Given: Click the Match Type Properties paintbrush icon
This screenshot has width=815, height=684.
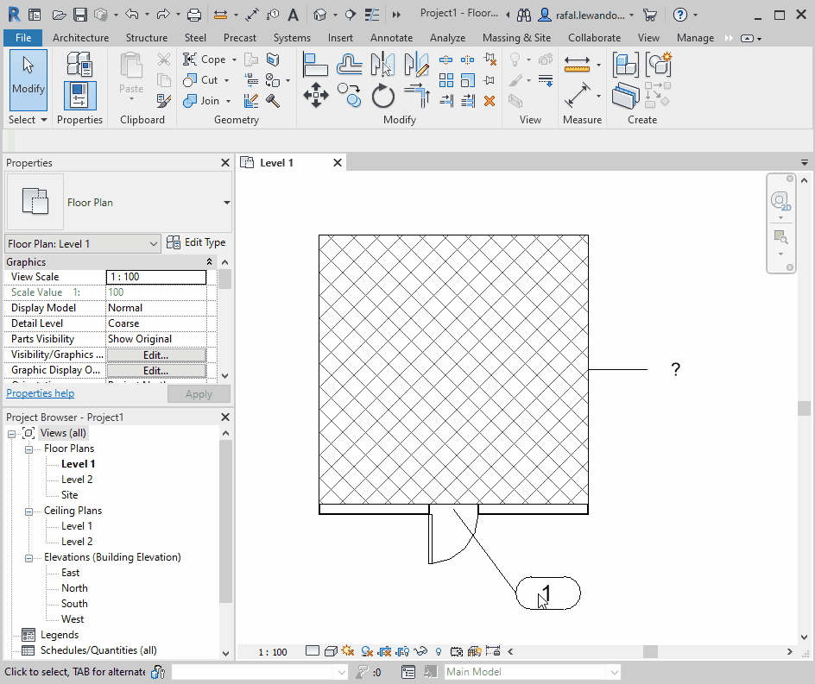Looking at the screenshot, I should [x=164, y=101].
